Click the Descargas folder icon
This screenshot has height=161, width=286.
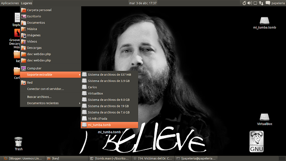tap(24, 48)
